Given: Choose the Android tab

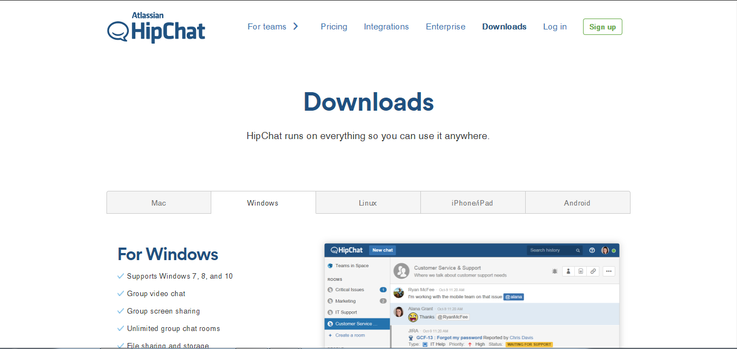Looking at the screenshot, I should tap(577, 203).
